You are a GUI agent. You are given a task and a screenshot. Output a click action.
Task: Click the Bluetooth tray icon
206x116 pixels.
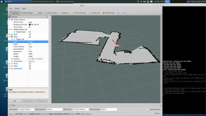pos(138,2)
